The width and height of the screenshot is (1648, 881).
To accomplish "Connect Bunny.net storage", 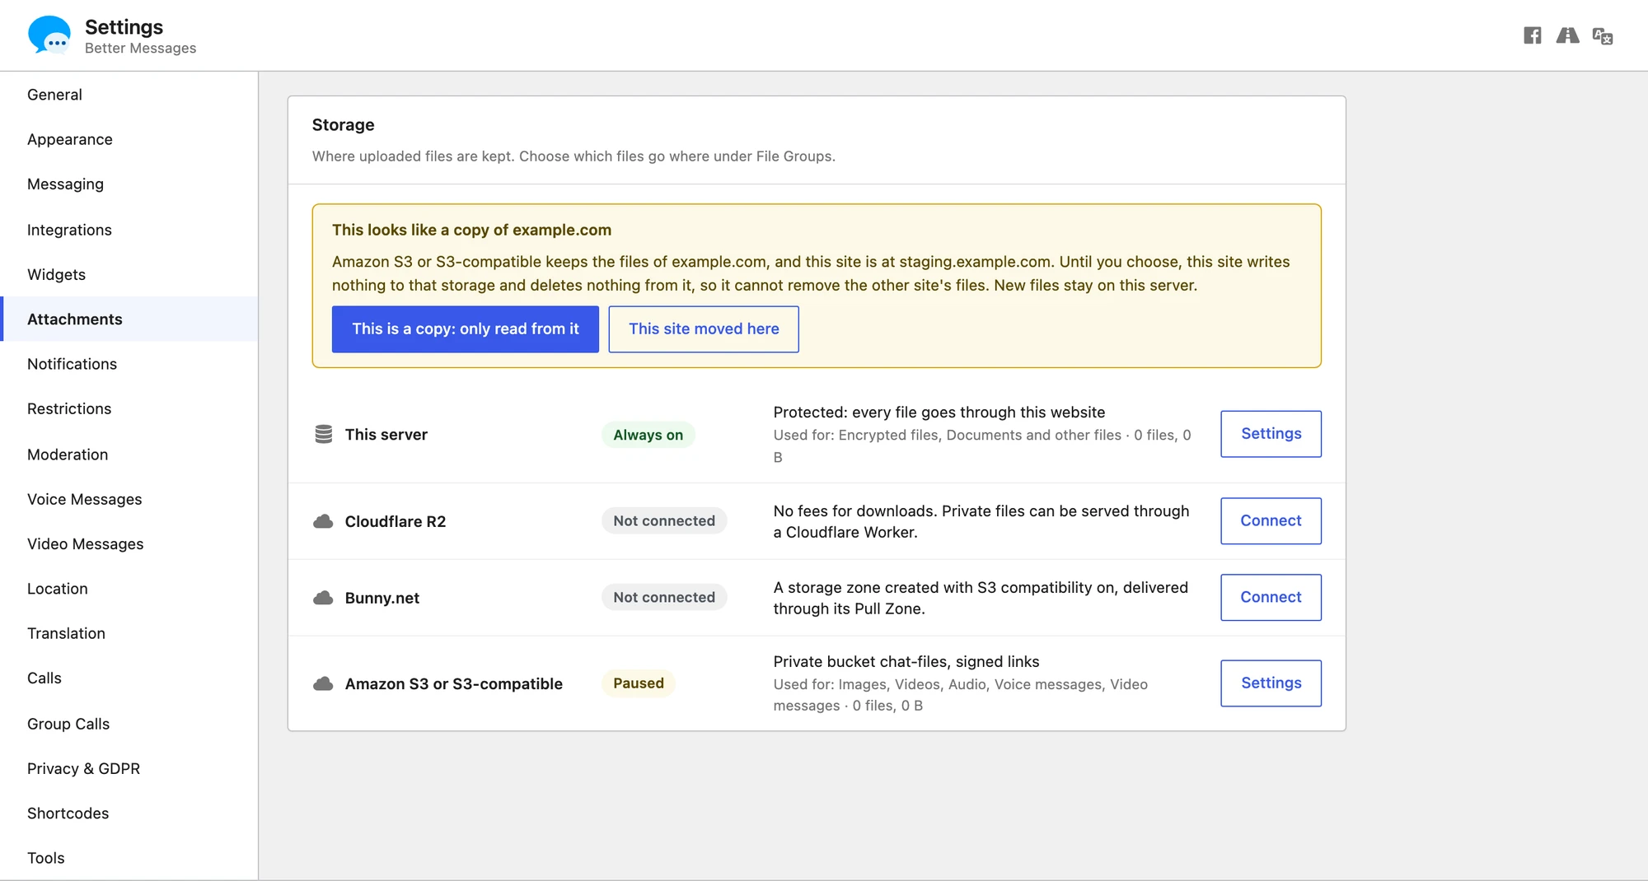I will (x=1271, y=598).
